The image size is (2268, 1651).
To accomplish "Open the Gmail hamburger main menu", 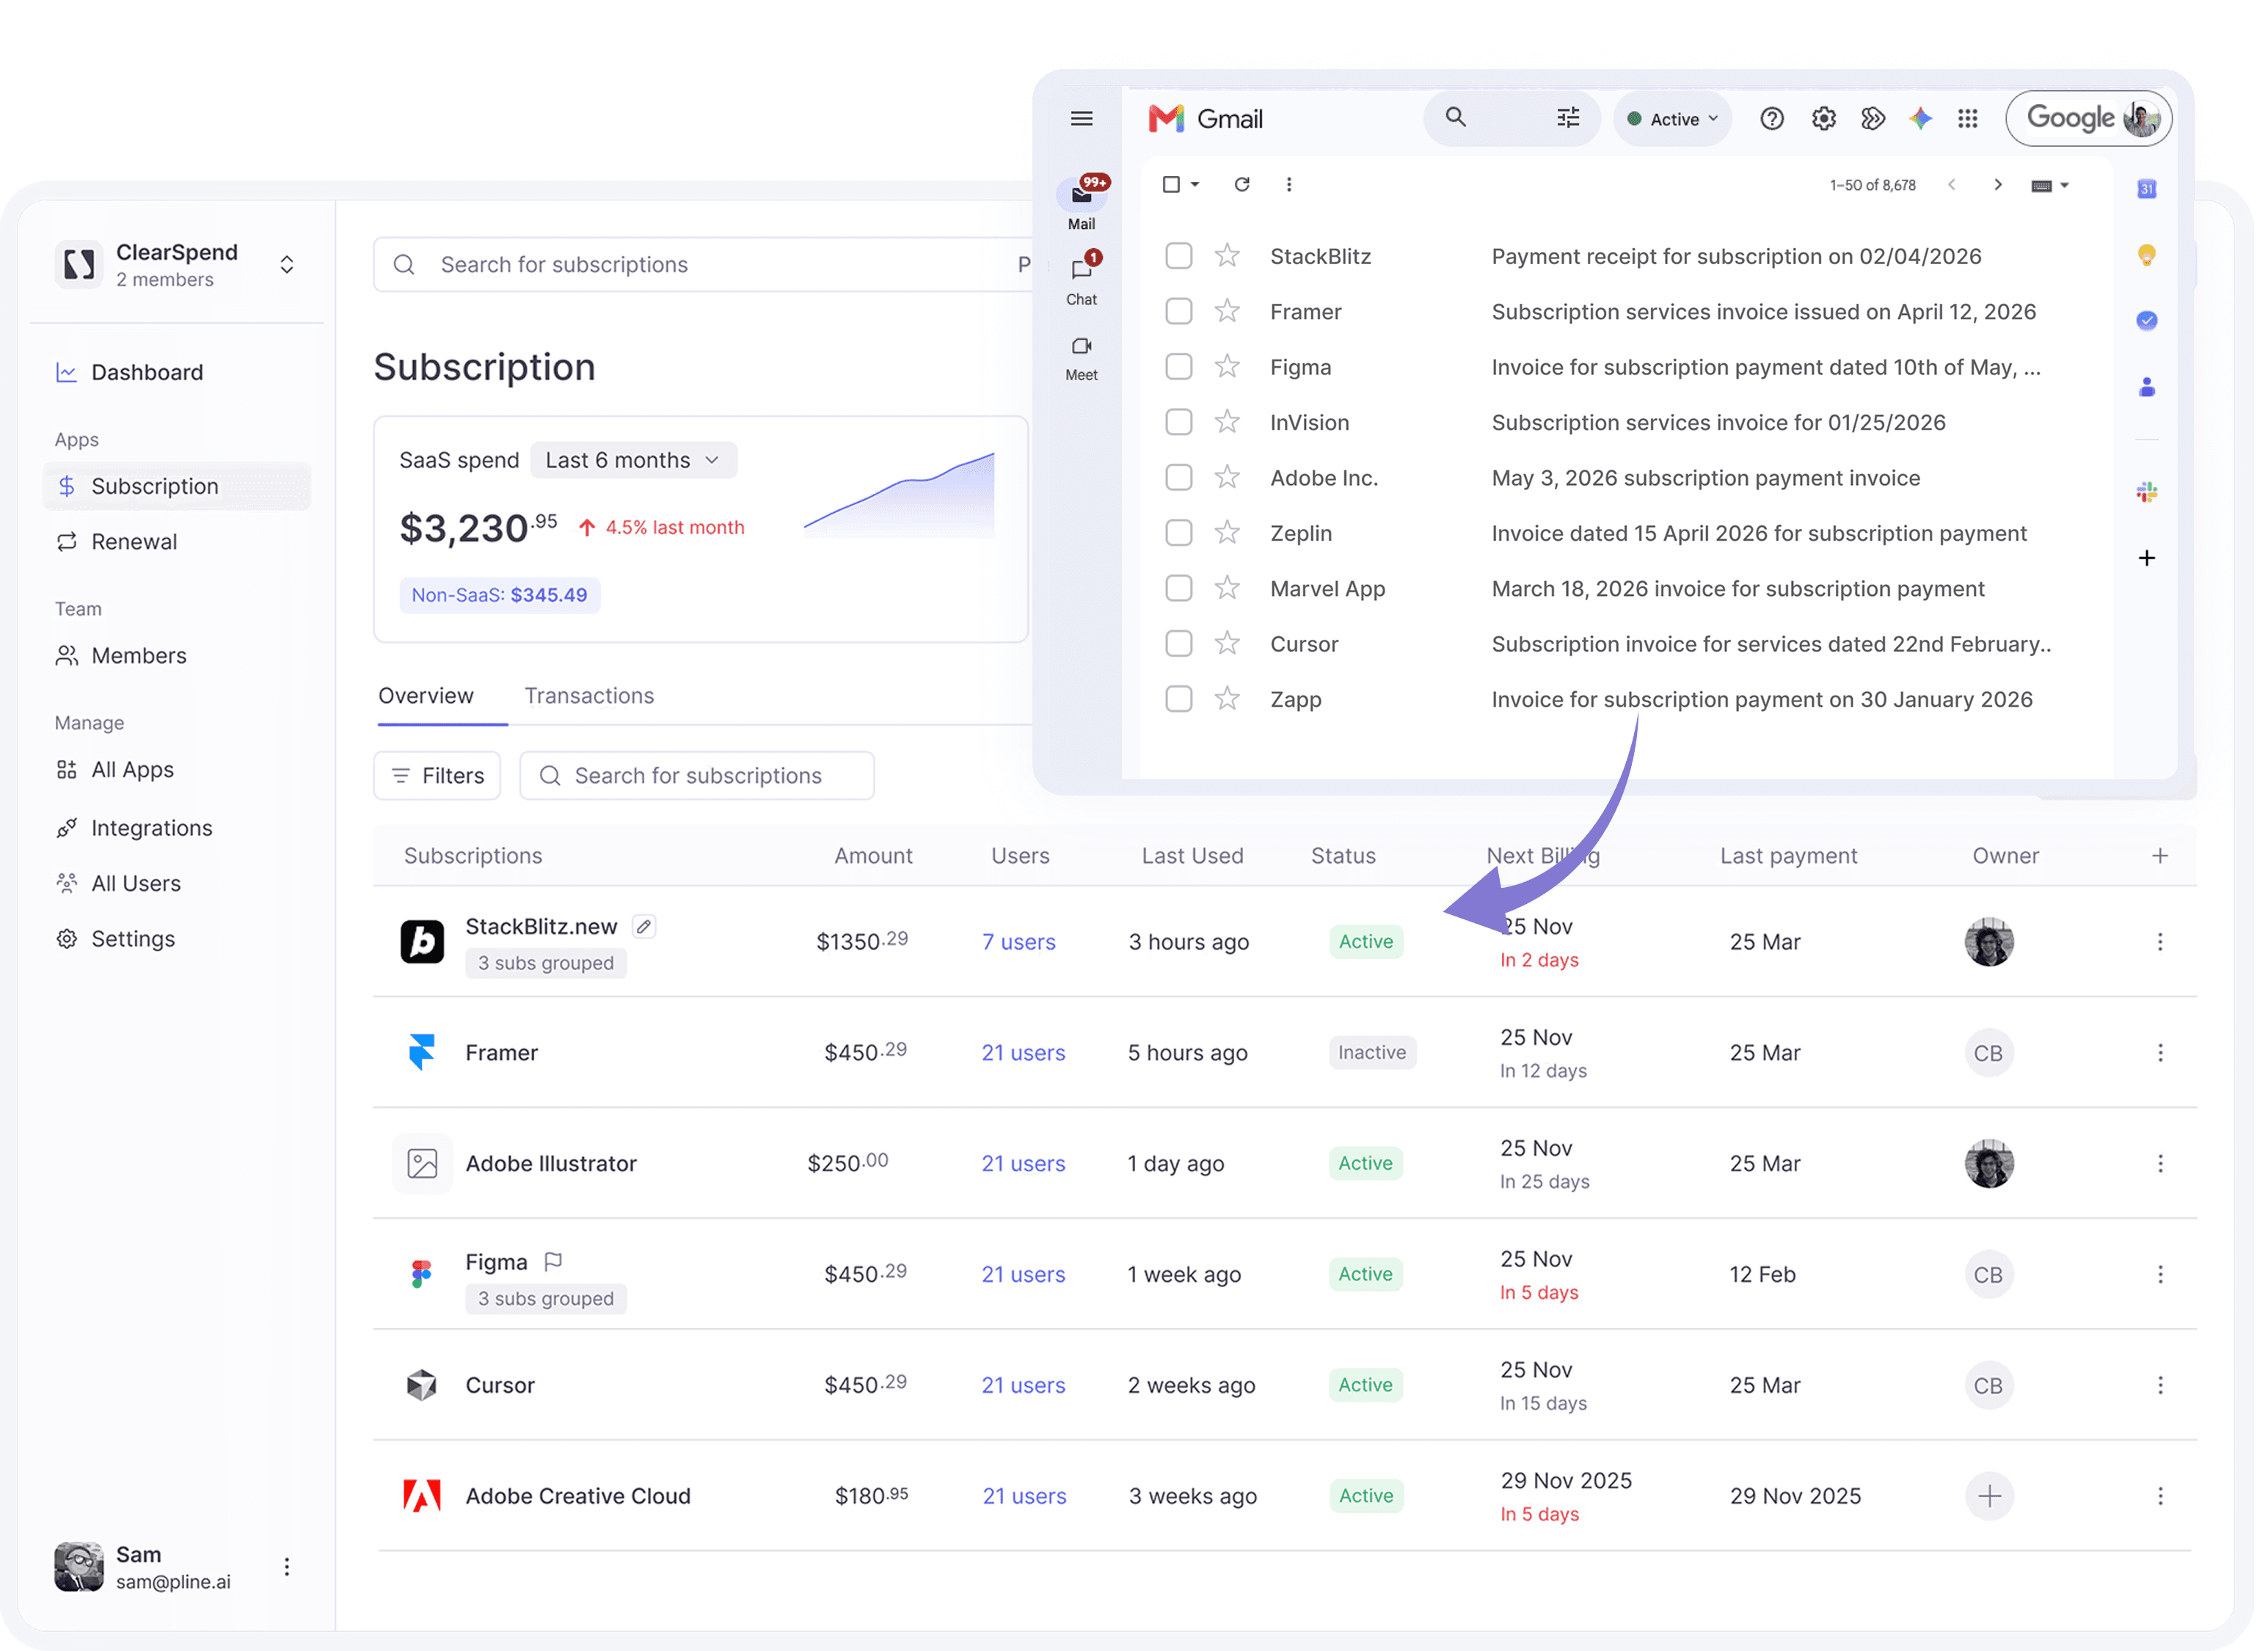I will 1081,119.
